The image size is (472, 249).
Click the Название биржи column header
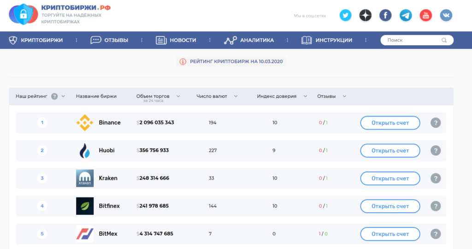tap(96, 96)
